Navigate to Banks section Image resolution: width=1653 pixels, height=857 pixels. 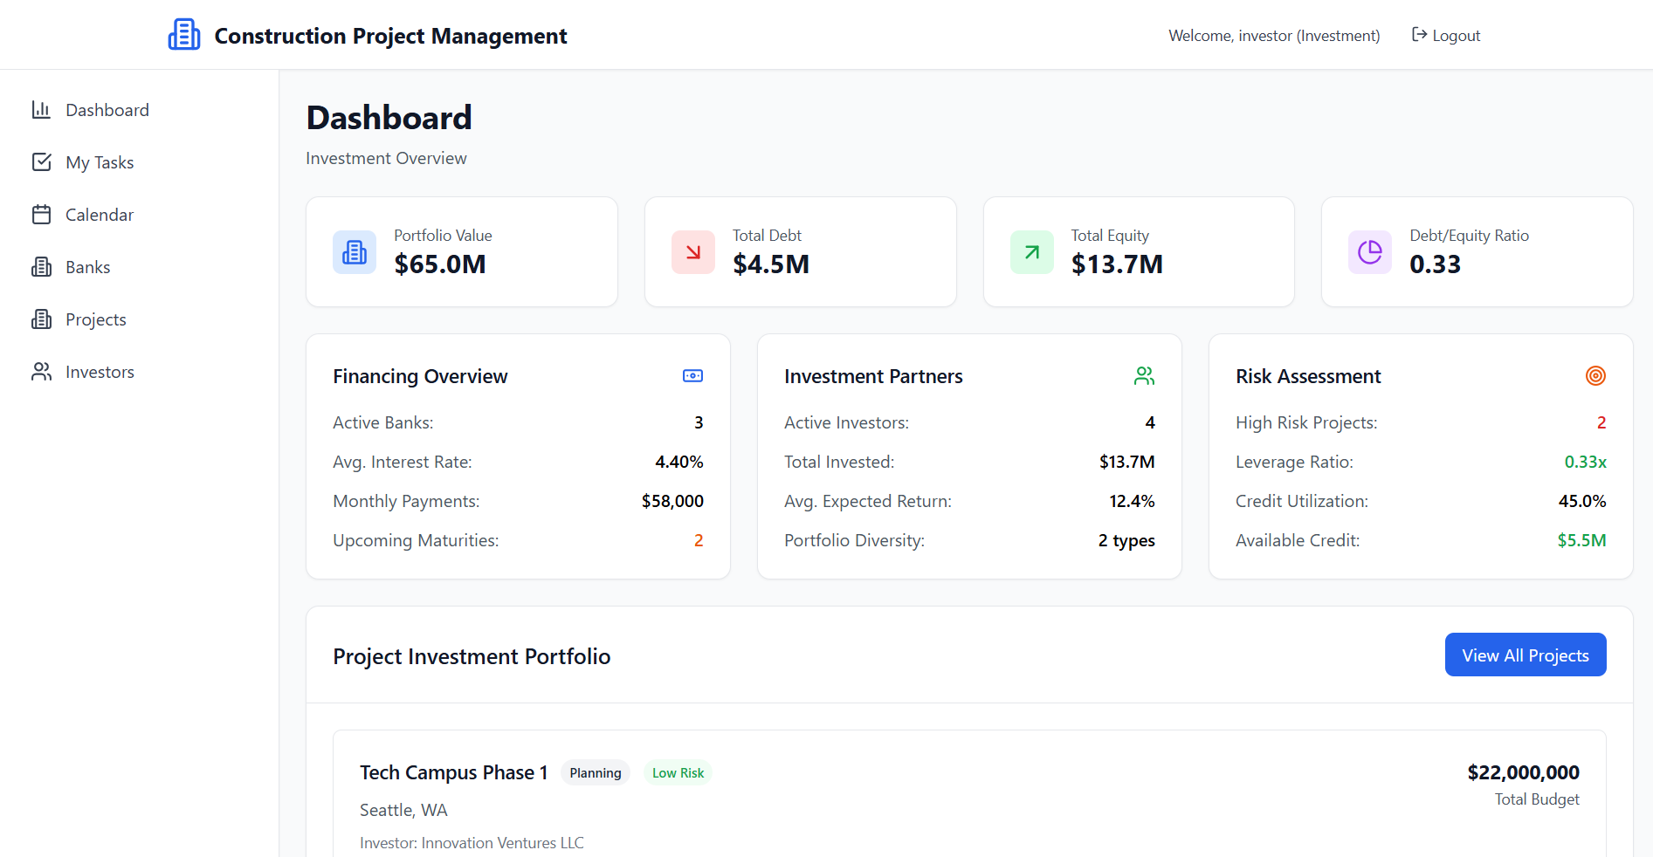87,267
